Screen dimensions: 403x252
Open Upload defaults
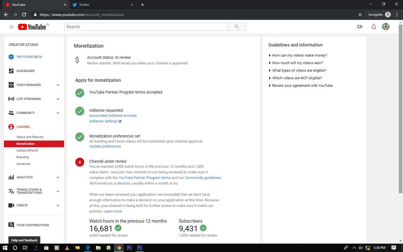[27, 151]
